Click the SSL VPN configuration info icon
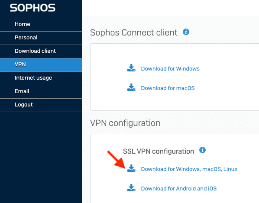Image resolution: width=259 pixels, height=203 pixels. click(x=202, y=150)
